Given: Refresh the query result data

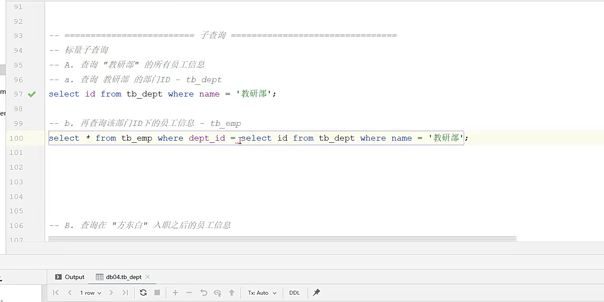Looking at the screenshot, I should pyautogui.click(x=143, y=292).
